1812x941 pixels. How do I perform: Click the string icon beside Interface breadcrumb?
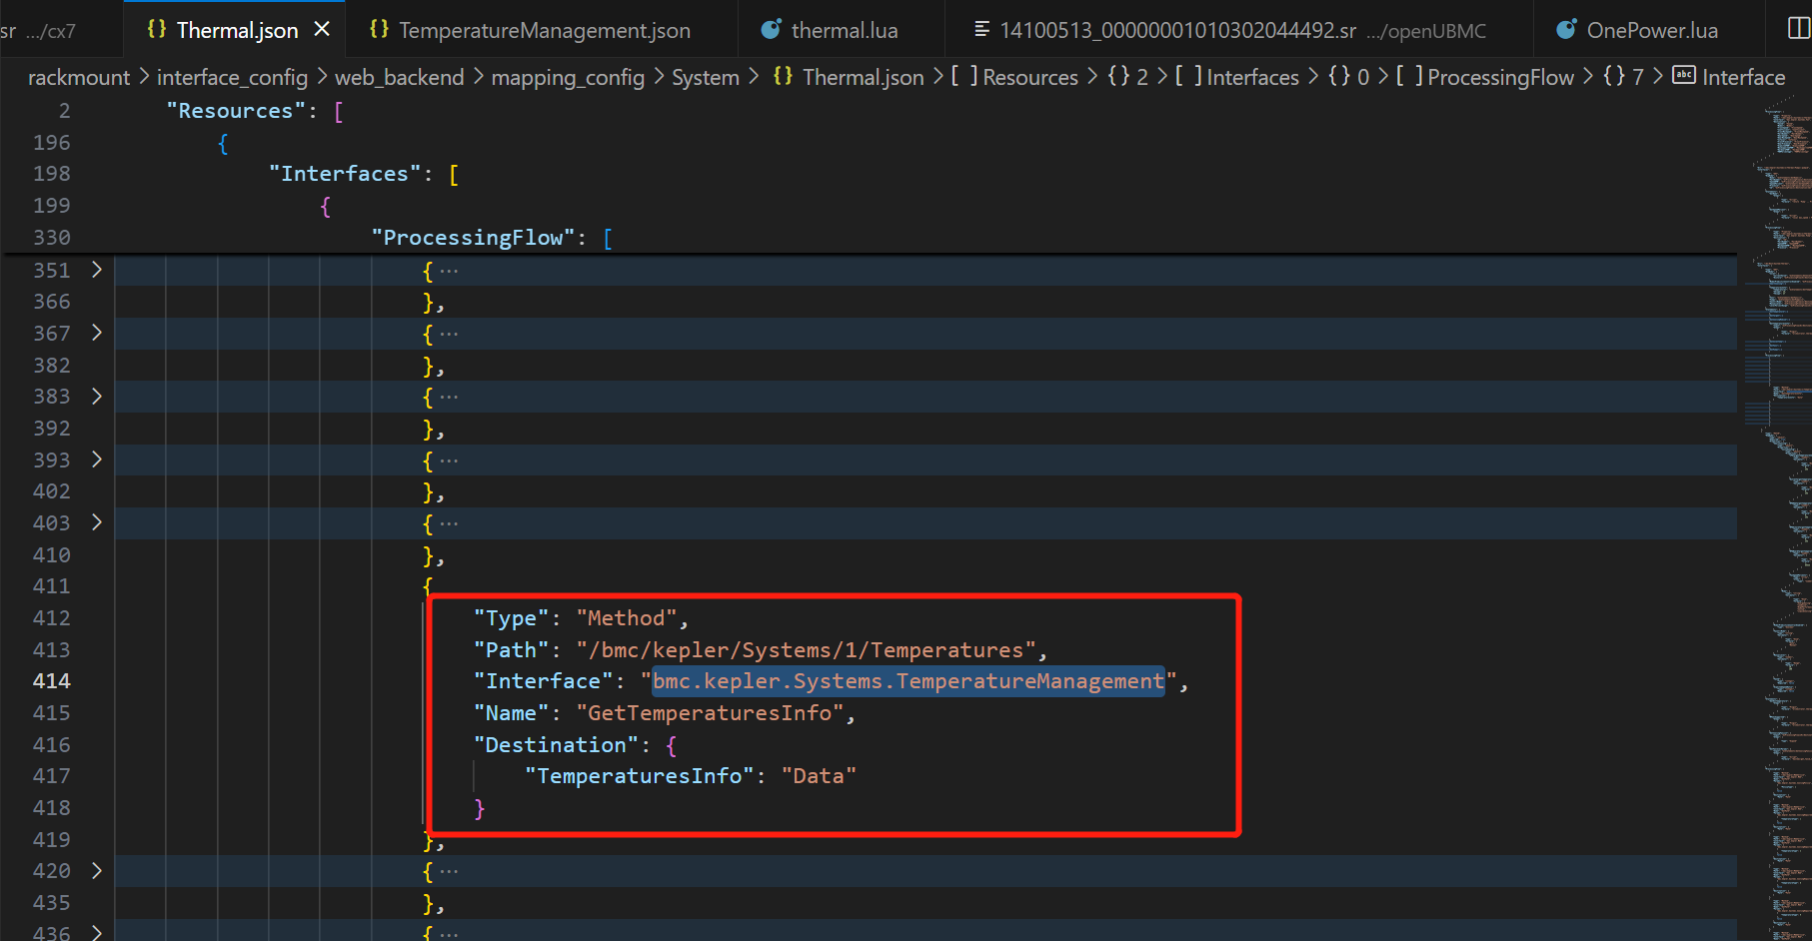1683,76
